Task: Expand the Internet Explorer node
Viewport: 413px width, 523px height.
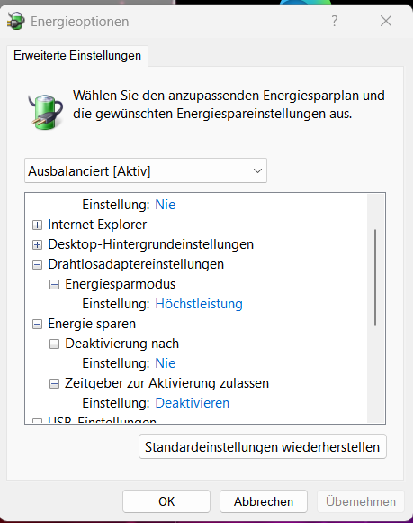Action: (37, 225)
